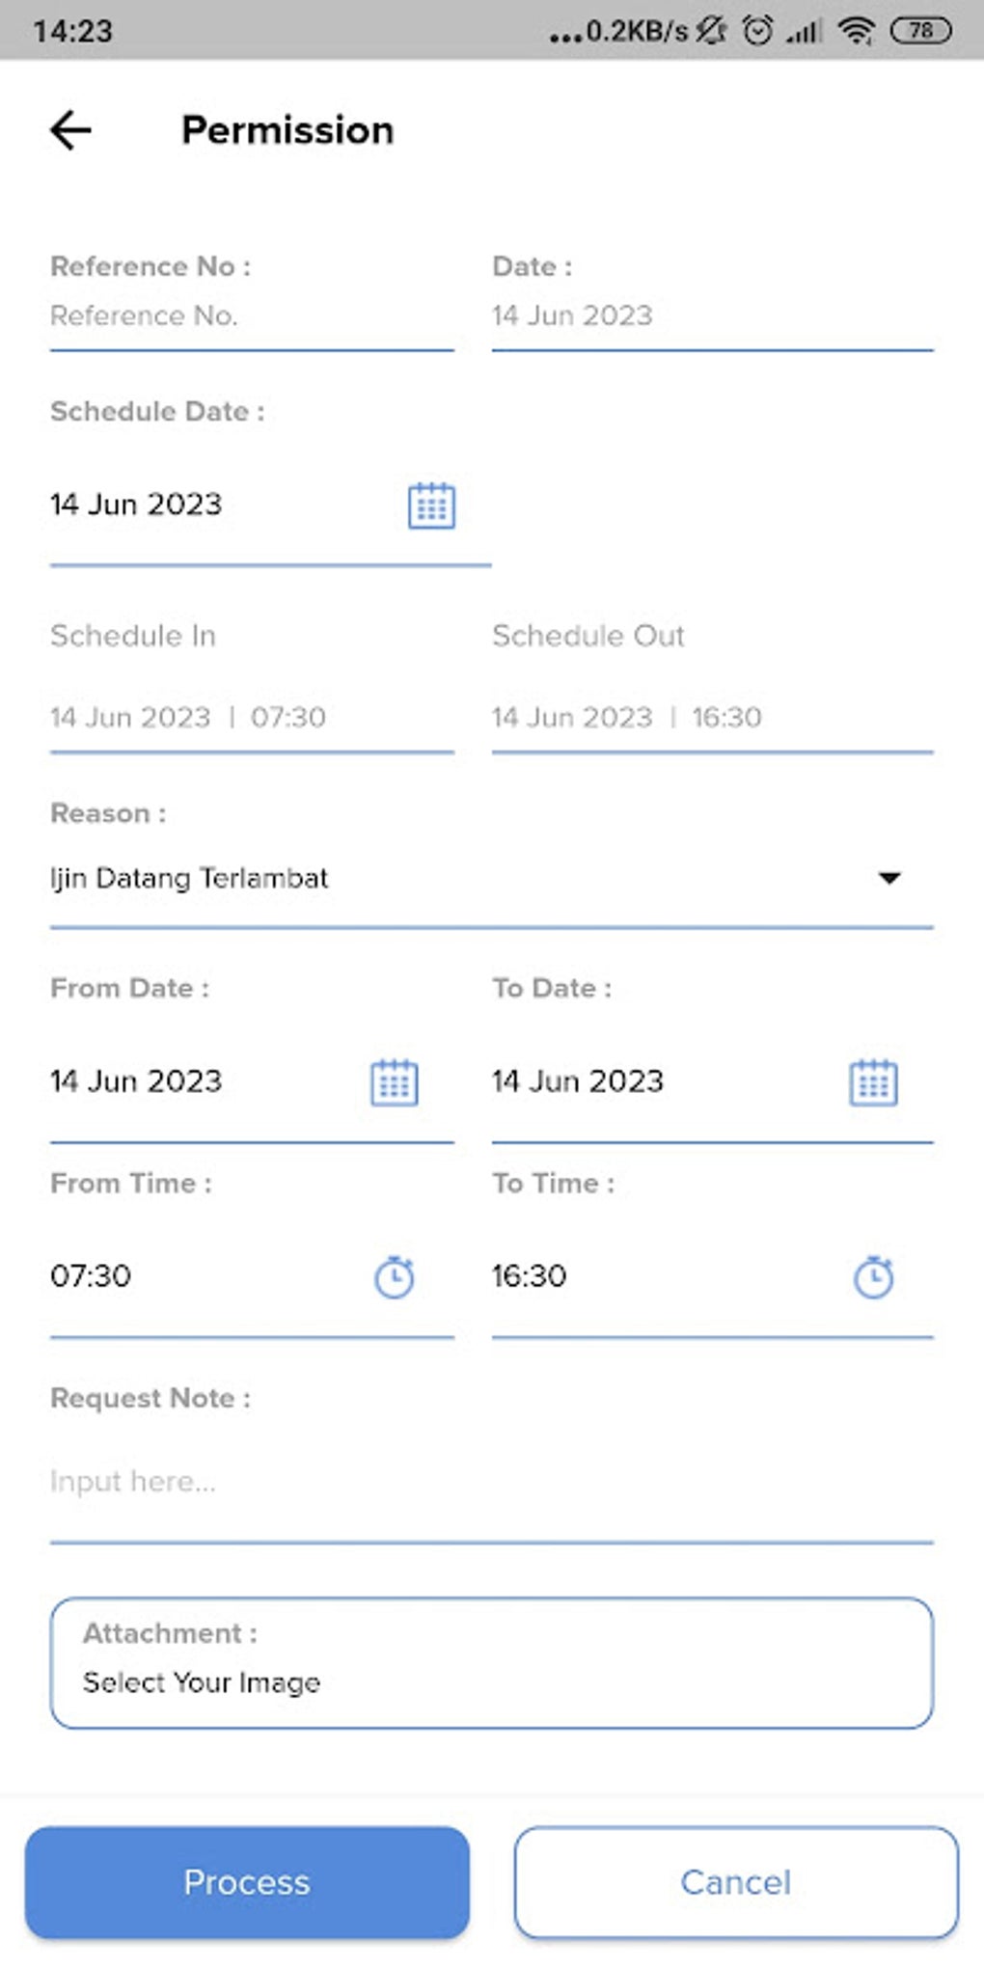Tap the Schedule Date value 14 Jun 2023
The width and height of the screenshot is (984, 1968).
[x=136, y=505]
